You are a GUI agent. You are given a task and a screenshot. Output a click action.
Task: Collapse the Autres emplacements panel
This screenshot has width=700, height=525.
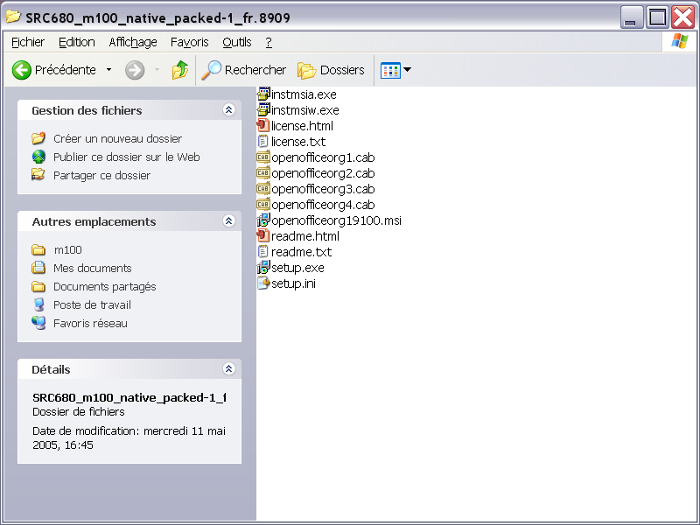(229, 221)
